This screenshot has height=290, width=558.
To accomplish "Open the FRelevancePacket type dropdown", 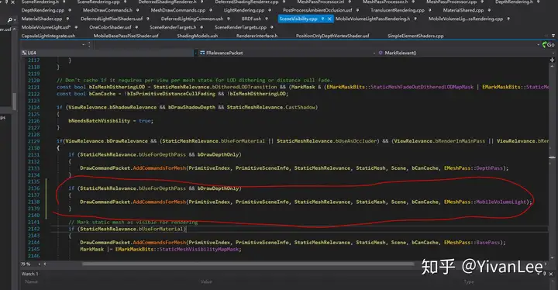I will [x=374, y=53].
